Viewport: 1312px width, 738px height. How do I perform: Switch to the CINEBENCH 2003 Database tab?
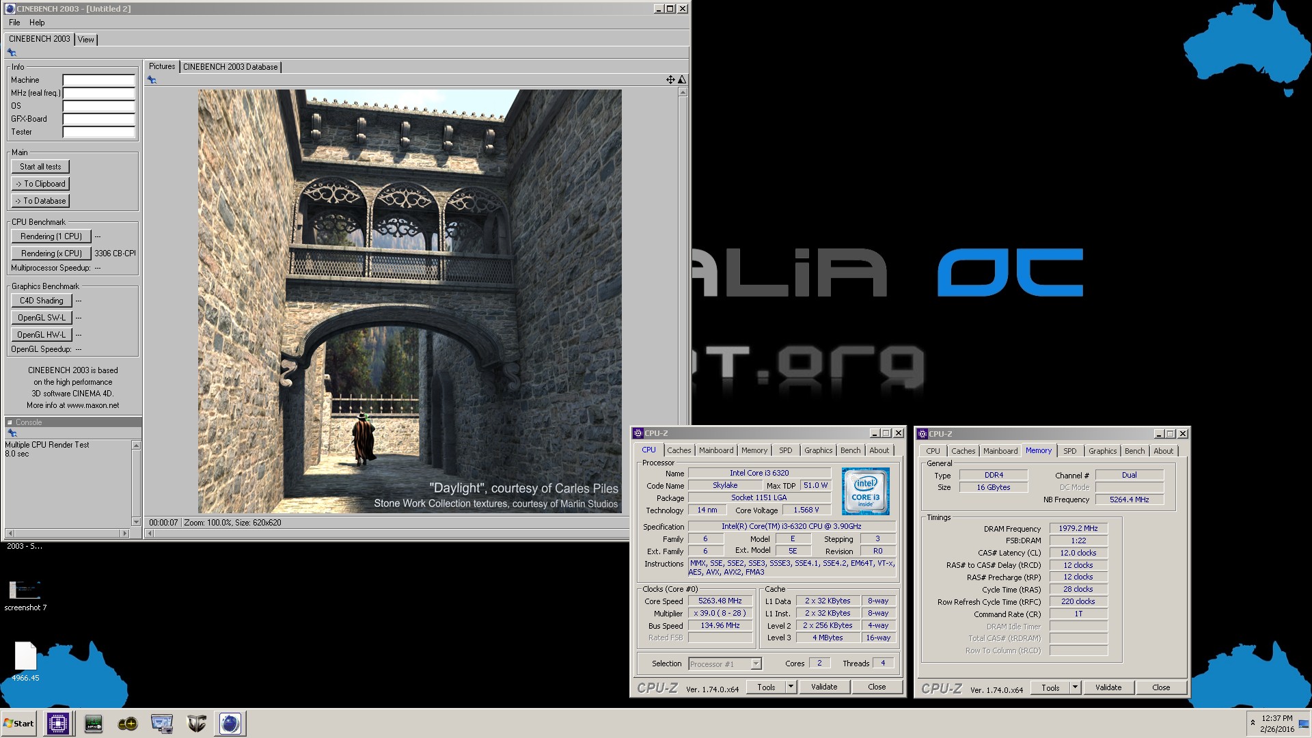[x=230, y=67]
